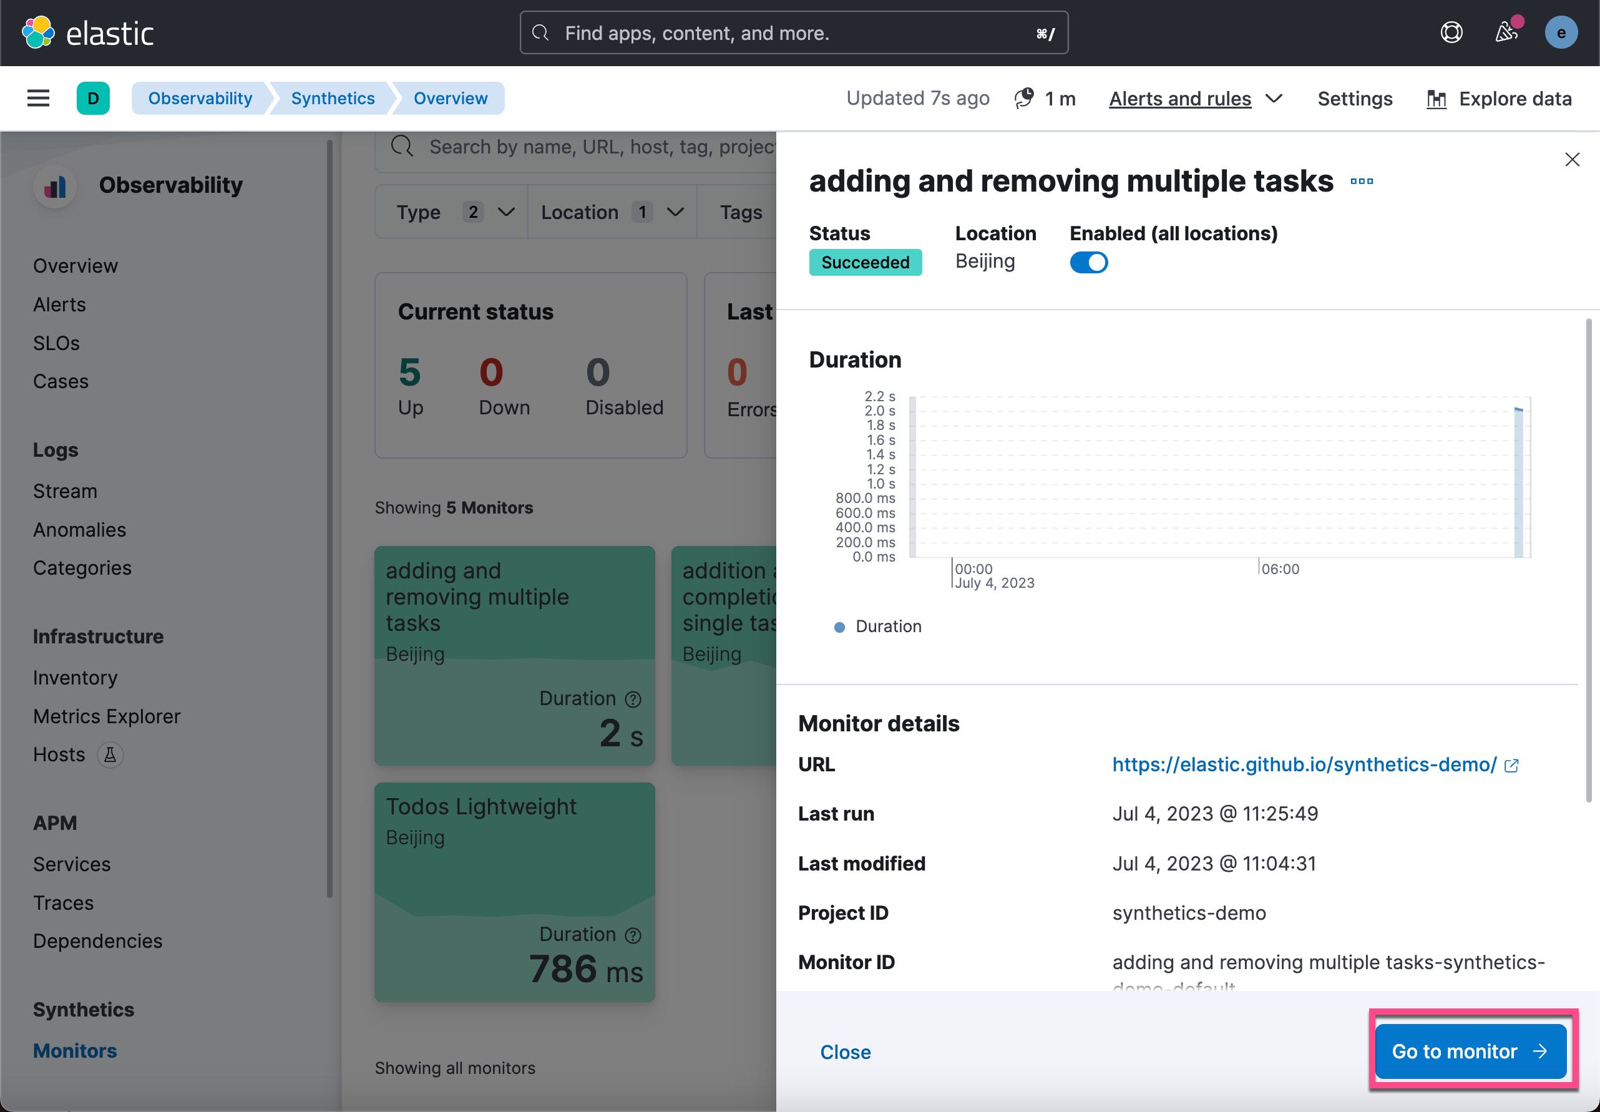This screenshot has width=1600, height=1112.
Task: Disable the Enabled (all locations) toggle
Action: pos(1088,263)
